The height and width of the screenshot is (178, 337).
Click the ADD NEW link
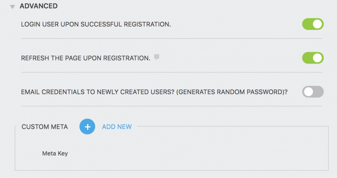coord(117,127)
